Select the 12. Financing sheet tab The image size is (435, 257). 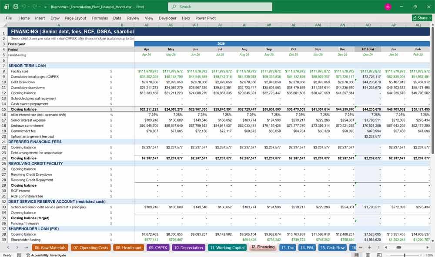263,247
